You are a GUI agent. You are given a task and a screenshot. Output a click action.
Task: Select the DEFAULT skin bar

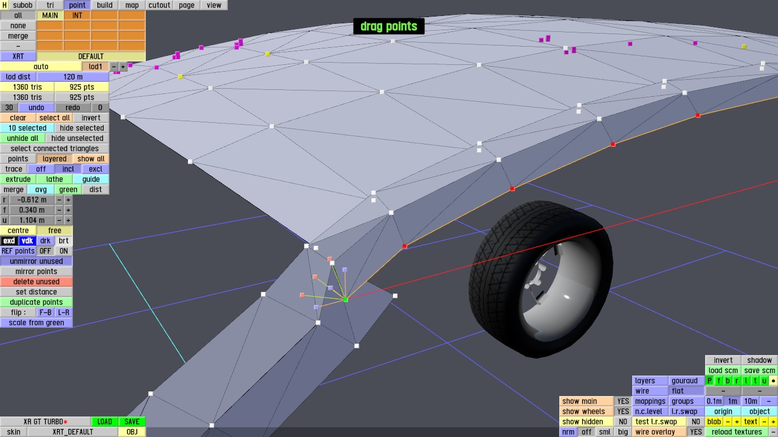point(91,56)
